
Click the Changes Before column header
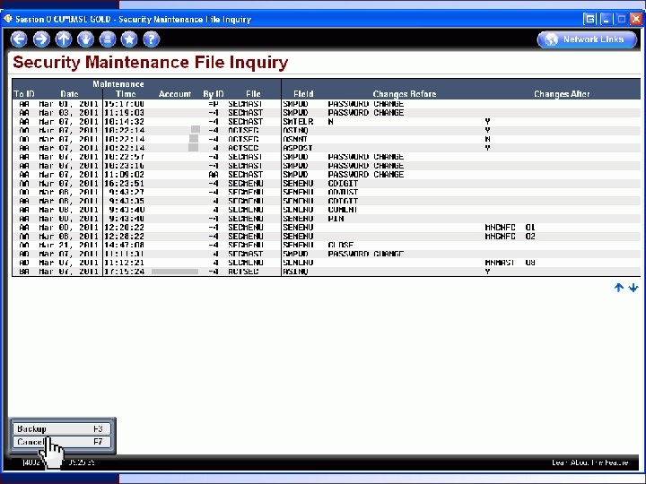pos(404,94)
